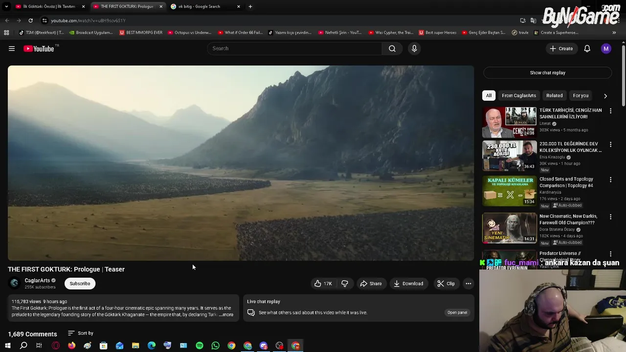Open the 230.000 TL kutu açılışı thumbnail
The image size is (626, 352).
pyautogui.click(x=509, y=156)
